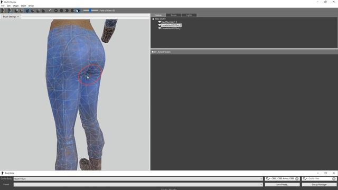Viewport: 338px width, 190px height.
Task: Select the VaultNumber0_0 mesh row
Action: coord(169,22)
